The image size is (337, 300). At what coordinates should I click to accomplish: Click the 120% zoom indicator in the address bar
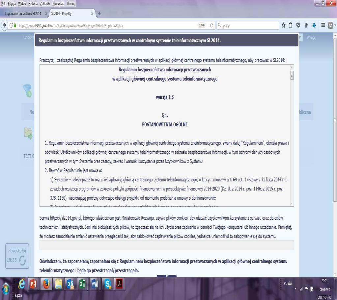click(202, 25)
